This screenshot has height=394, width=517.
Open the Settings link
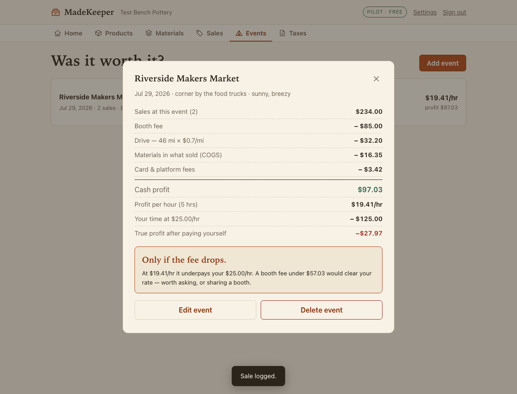coord(425,12)
